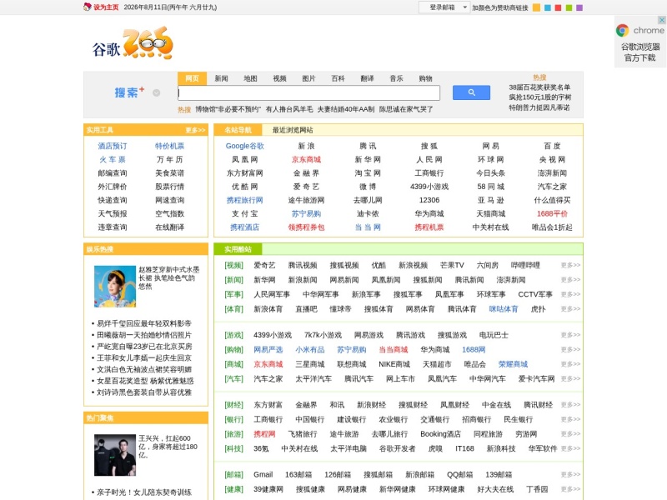Open the 在线翻译 tool link
This screenshot has height=500, width=667.
point(170,227)
